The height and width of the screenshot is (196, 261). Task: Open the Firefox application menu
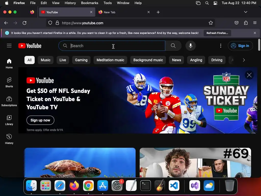[x=255, y=23]
